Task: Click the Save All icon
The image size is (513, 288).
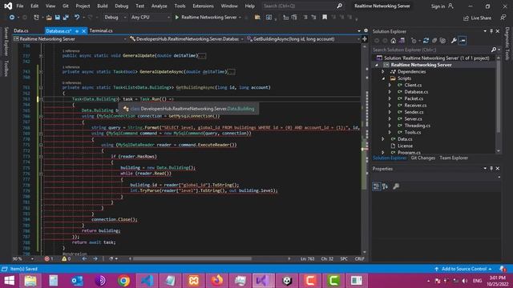Action: [x=66, y=18]
